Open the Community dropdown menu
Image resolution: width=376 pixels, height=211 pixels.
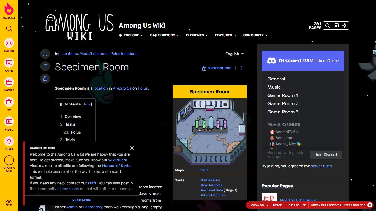(255, 35)
